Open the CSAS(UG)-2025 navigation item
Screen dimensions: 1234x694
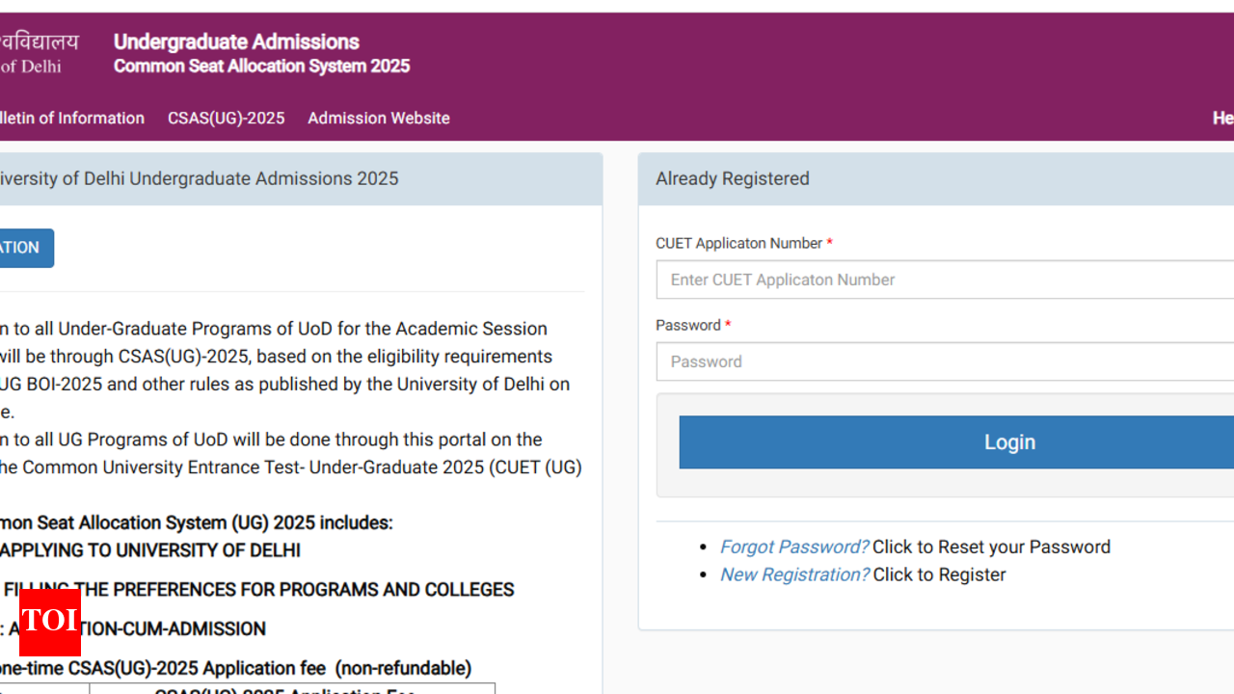[226, 119]
